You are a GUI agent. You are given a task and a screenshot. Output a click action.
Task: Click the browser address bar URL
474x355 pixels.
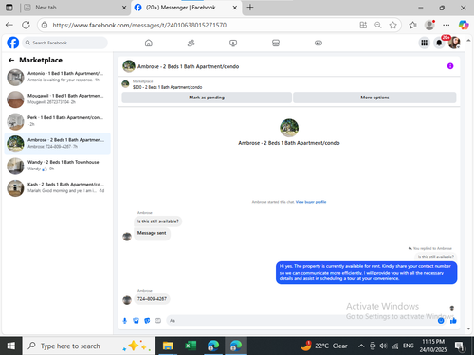[x=139, y=25]
